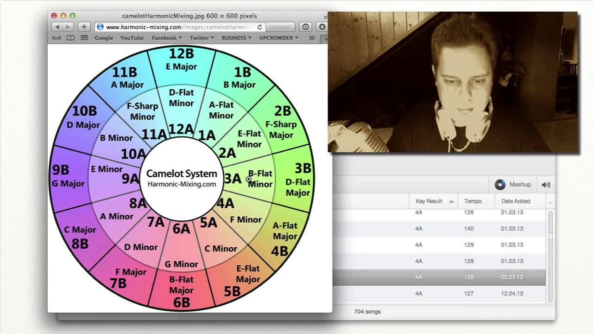Reload the page using the refresh icon

(x=259, y=27)
